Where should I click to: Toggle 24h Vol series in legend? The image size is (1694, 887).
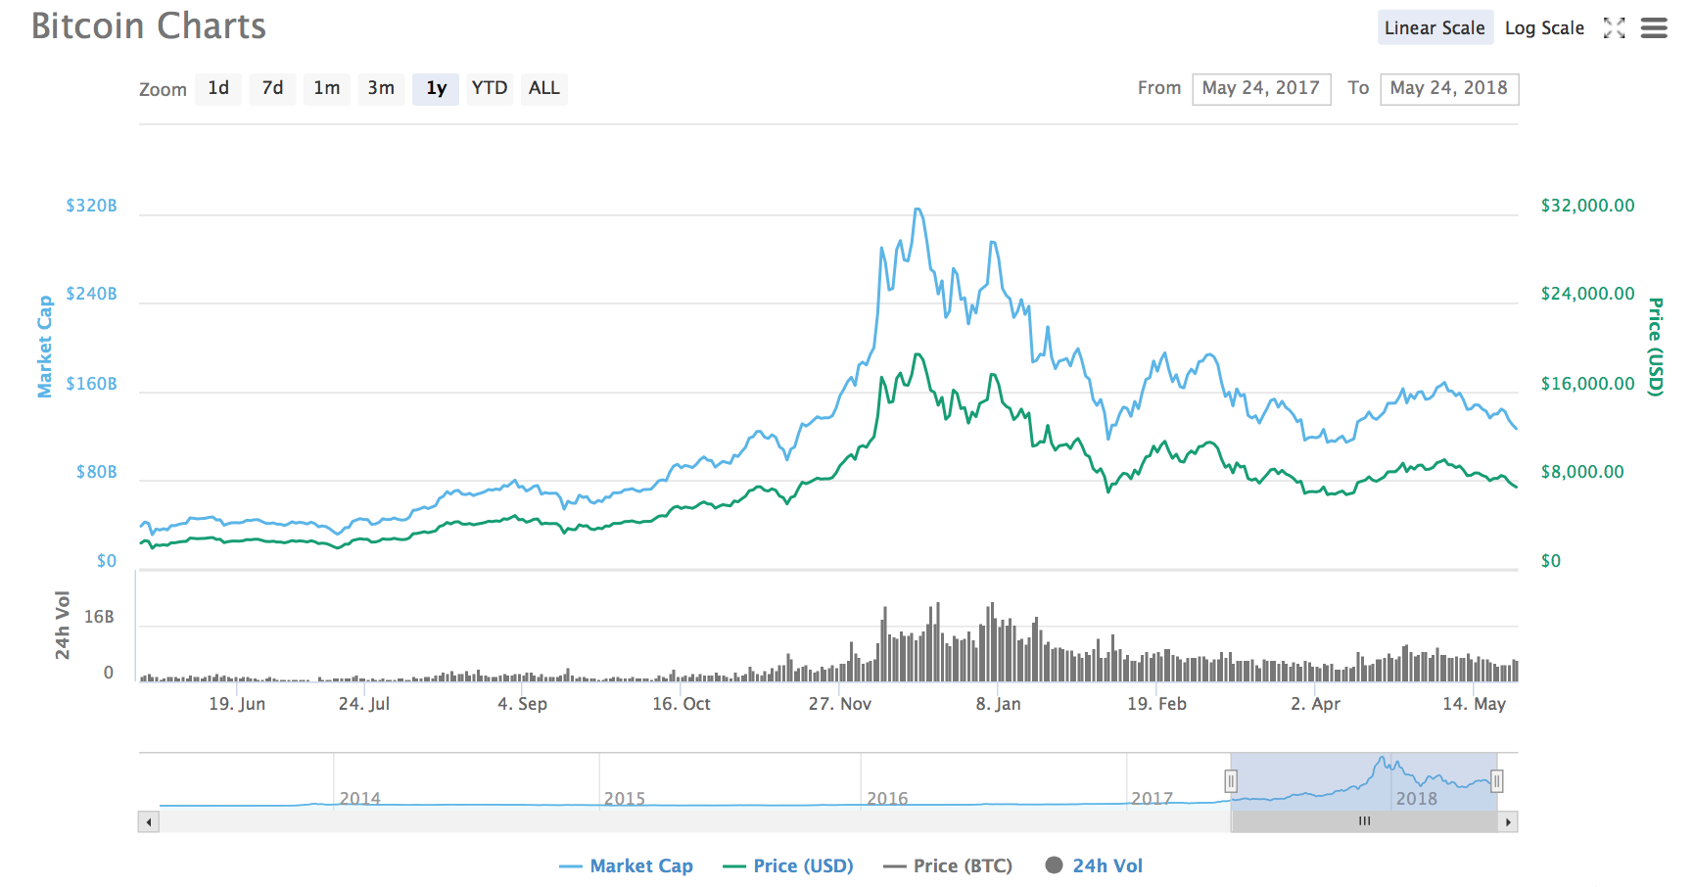click(1094, 865)
